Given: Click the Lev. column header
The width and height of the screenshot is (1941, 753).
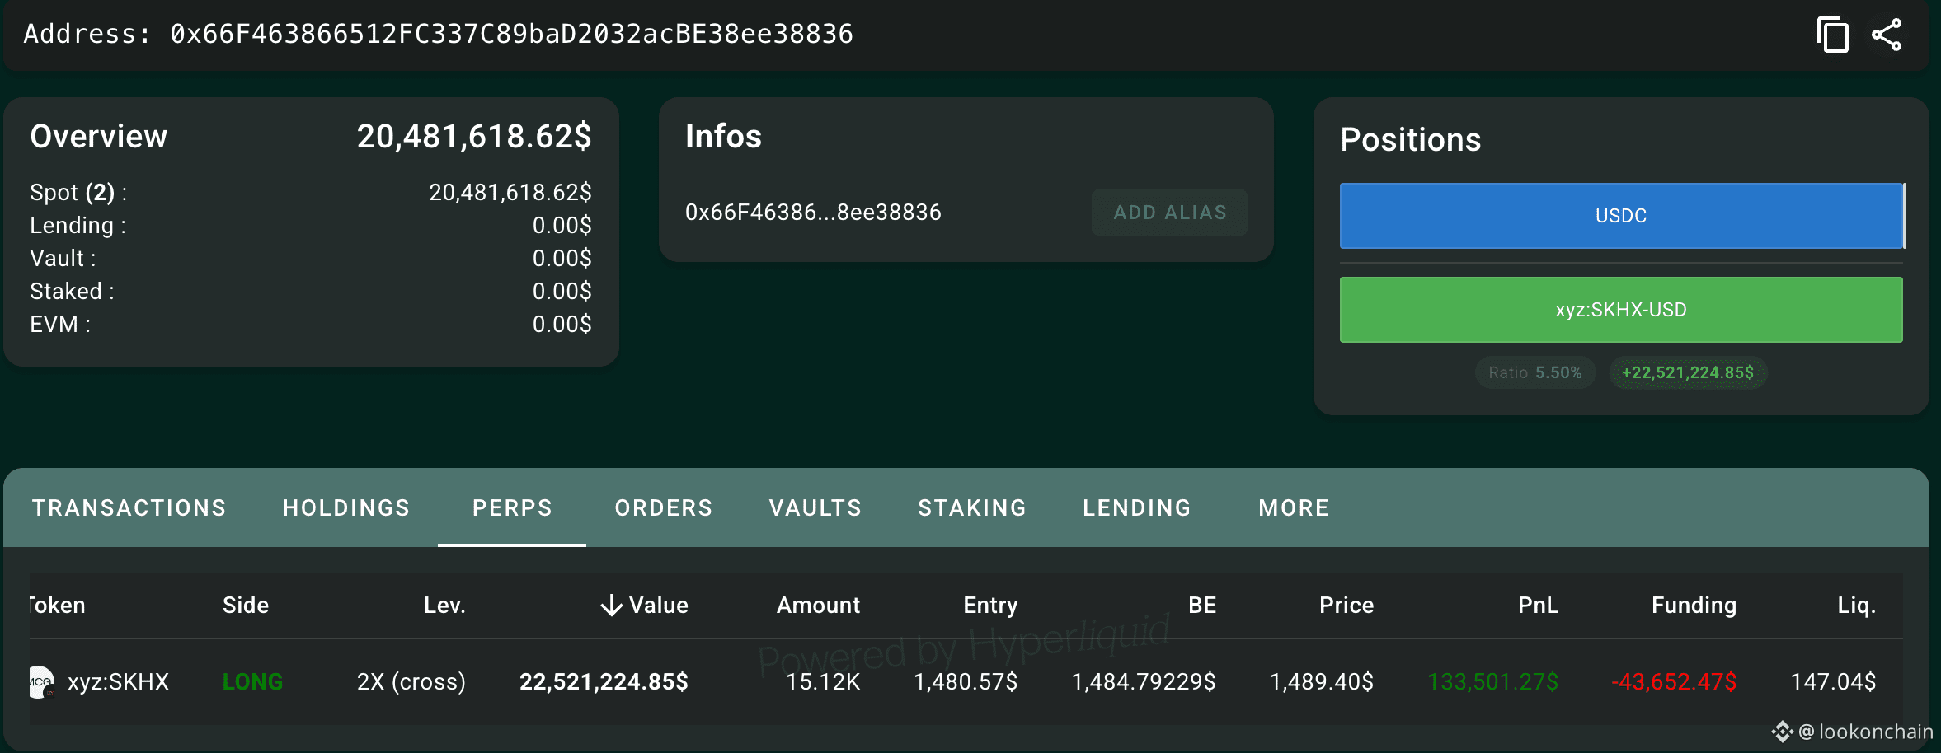Looking at the screenshot, I should coord(444,606).
